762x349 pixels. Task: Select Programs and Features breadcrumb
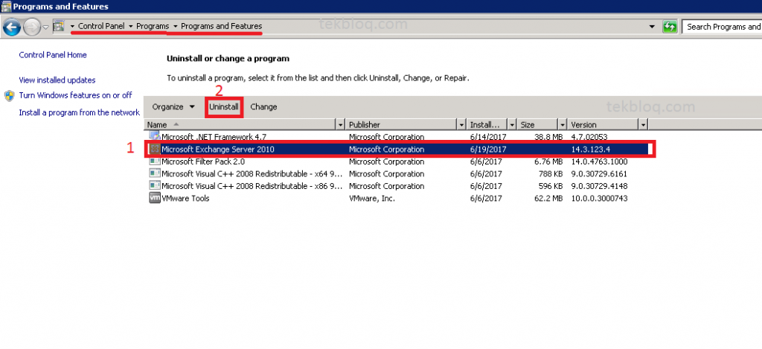click(221, 26)
